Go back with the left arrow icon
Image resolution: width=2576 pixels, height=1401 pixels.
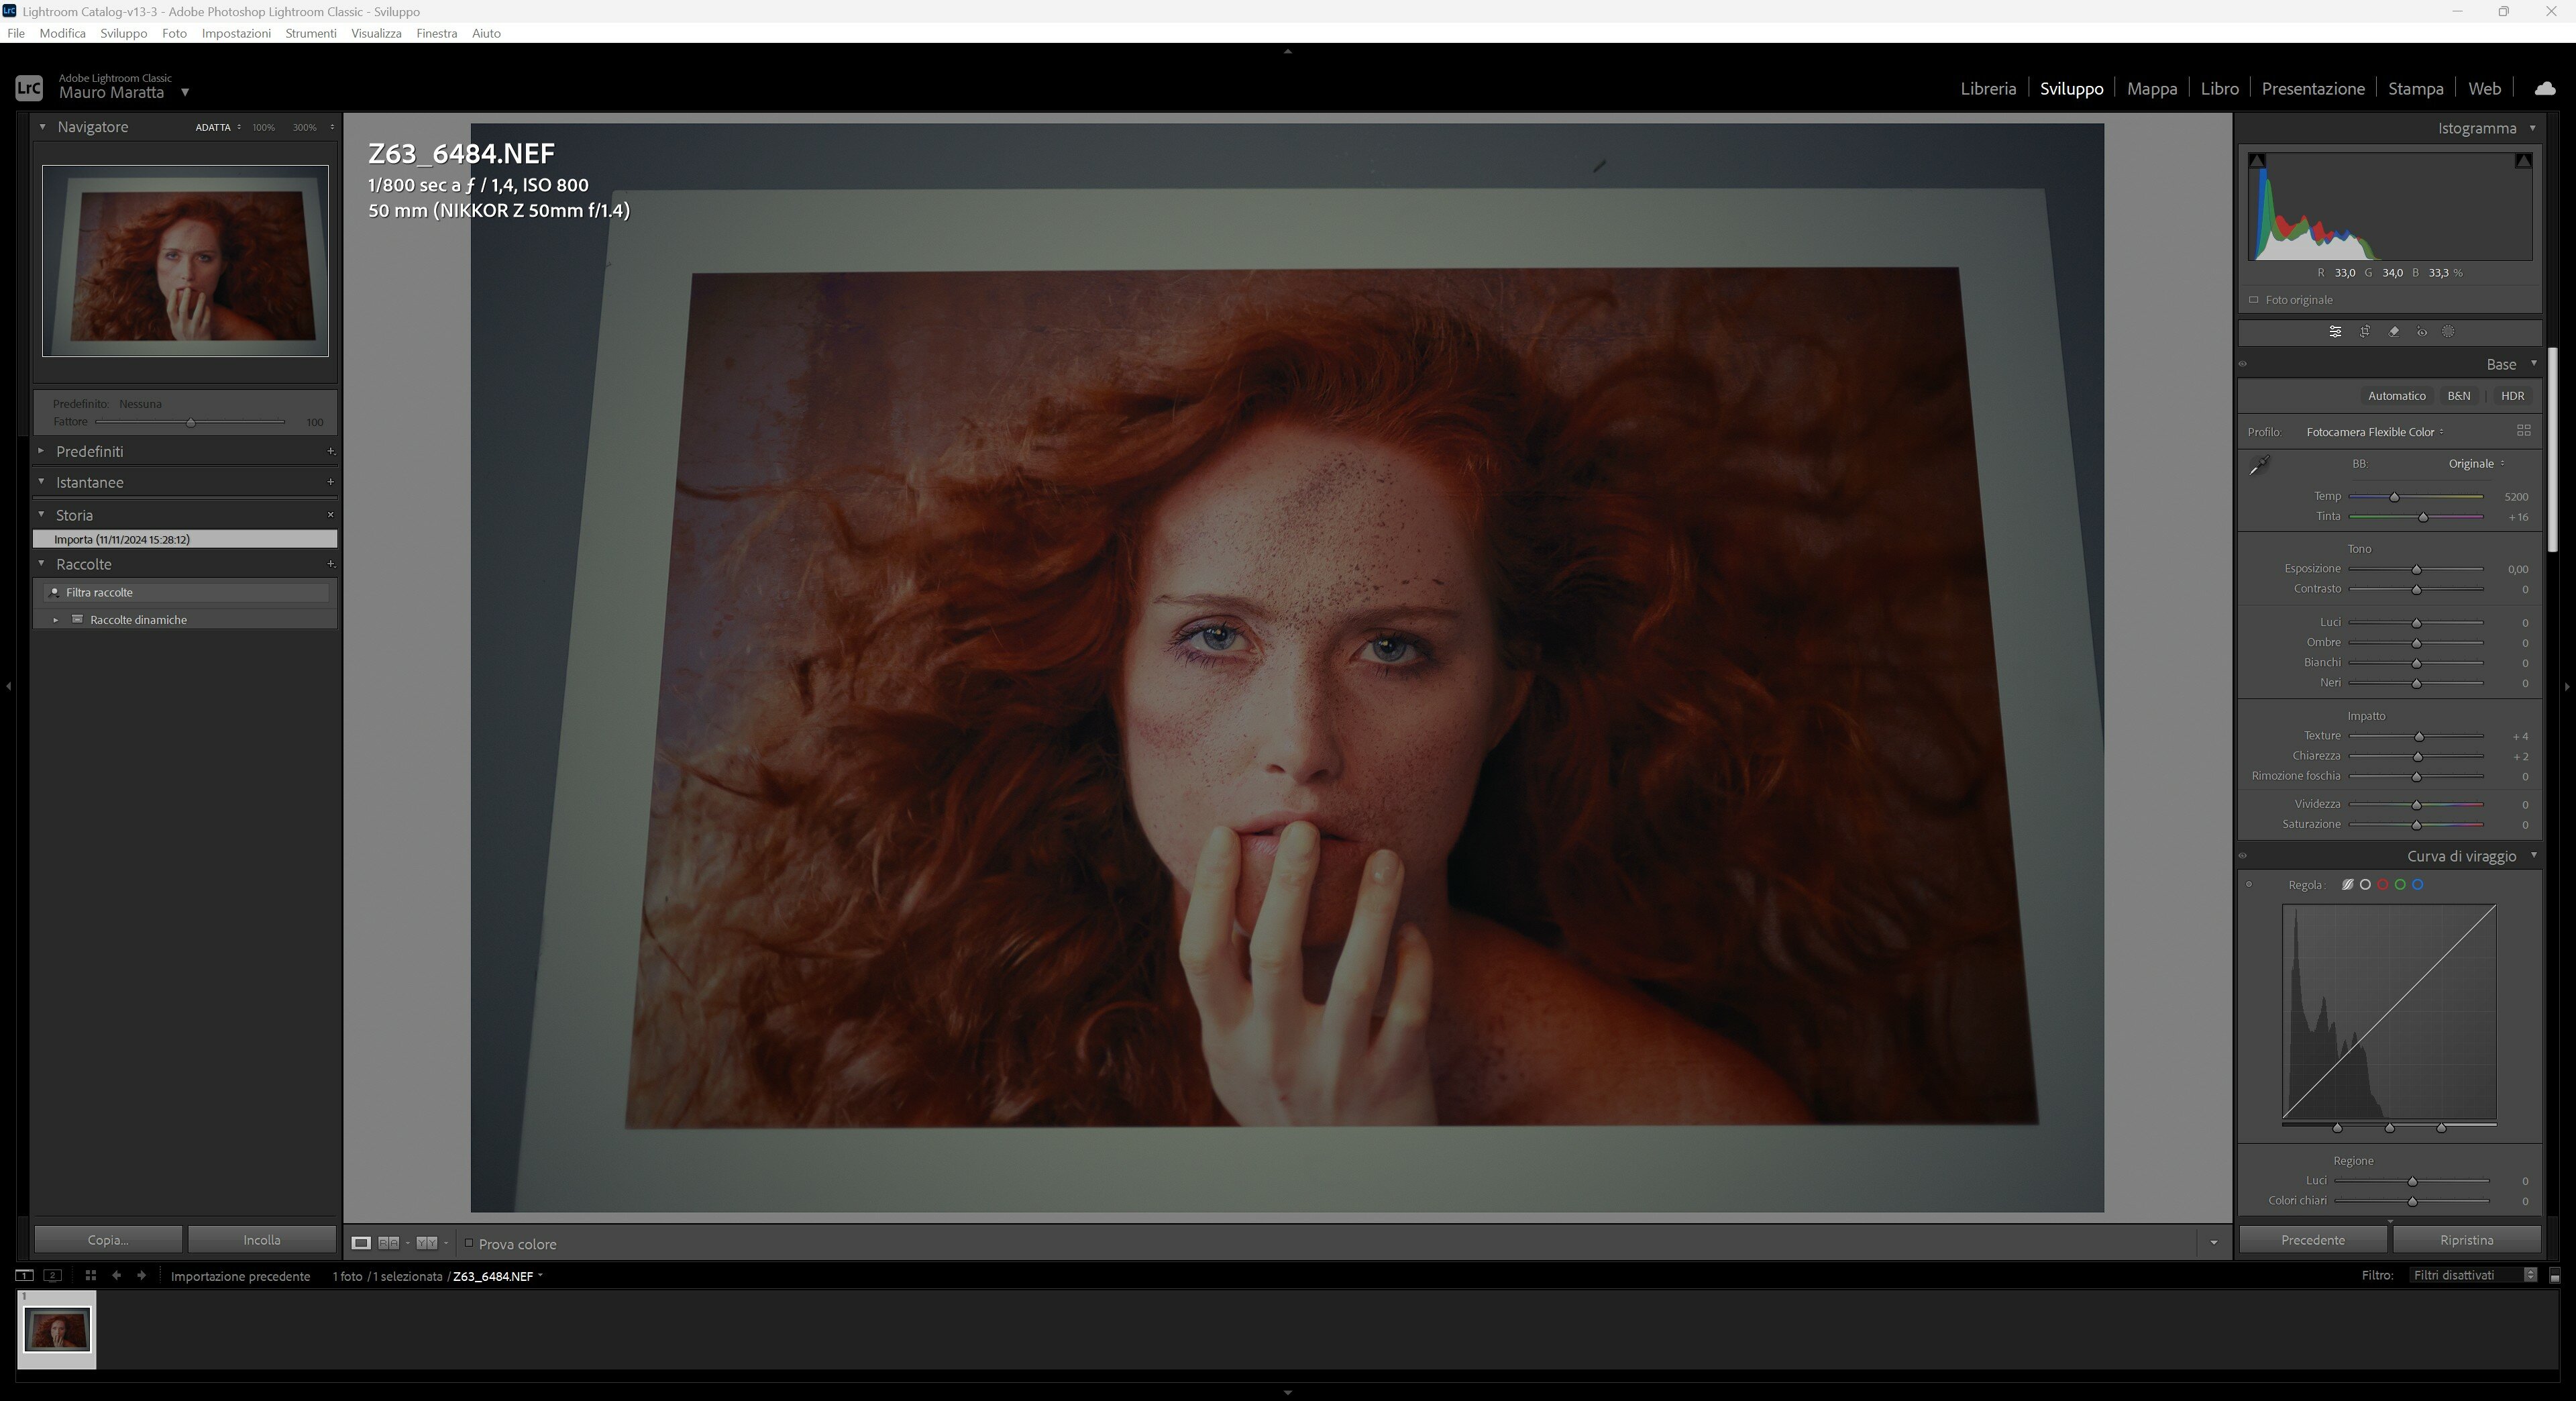pyautogui.click(x=116, y=1276)
